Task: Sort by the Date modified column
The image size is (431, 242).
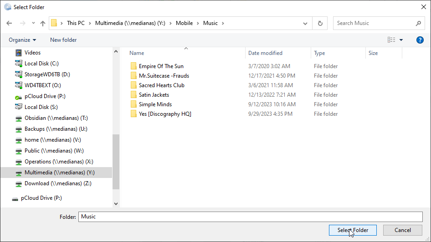Action: tap(265, 53)
